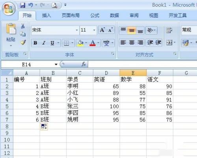Toggle Bold formatting

pos(35,43)
